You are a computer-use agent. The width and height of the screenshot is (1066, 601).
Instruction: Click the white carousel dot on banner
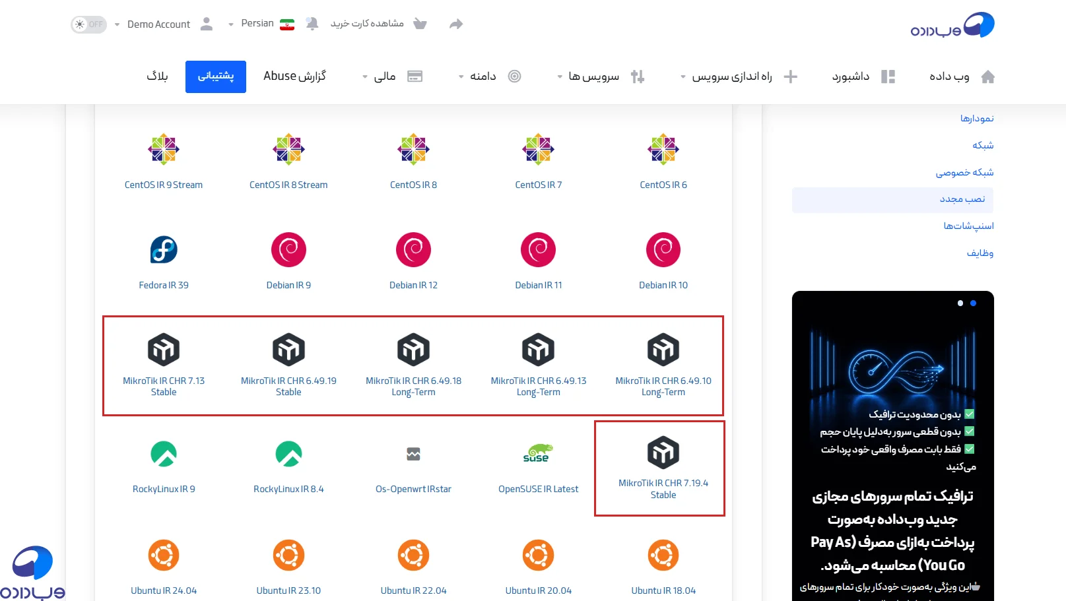point(960,303)
